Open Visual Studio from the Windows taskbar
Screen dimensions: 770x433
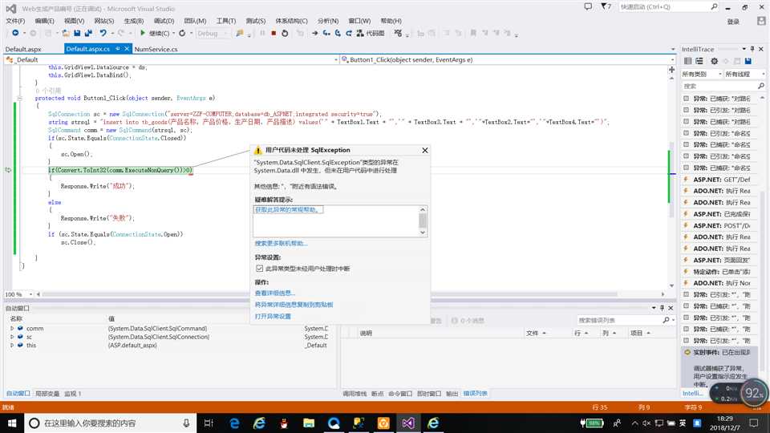(408, 423)
